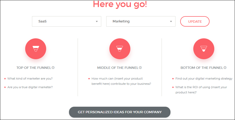Click the 'Here you go!' title
The height and width of the screenshot is (120, 235).
click(120, 5)
